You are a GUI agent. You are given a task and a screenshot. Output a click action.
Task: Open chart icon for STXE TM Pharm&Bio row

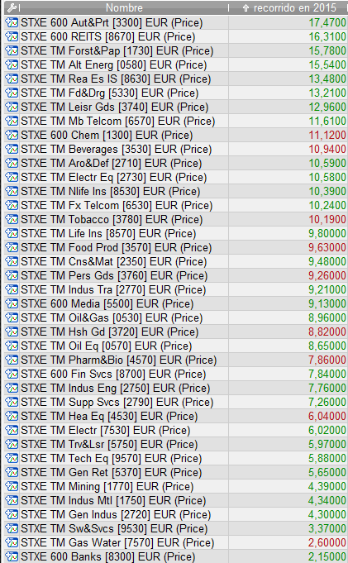[12, 360]
